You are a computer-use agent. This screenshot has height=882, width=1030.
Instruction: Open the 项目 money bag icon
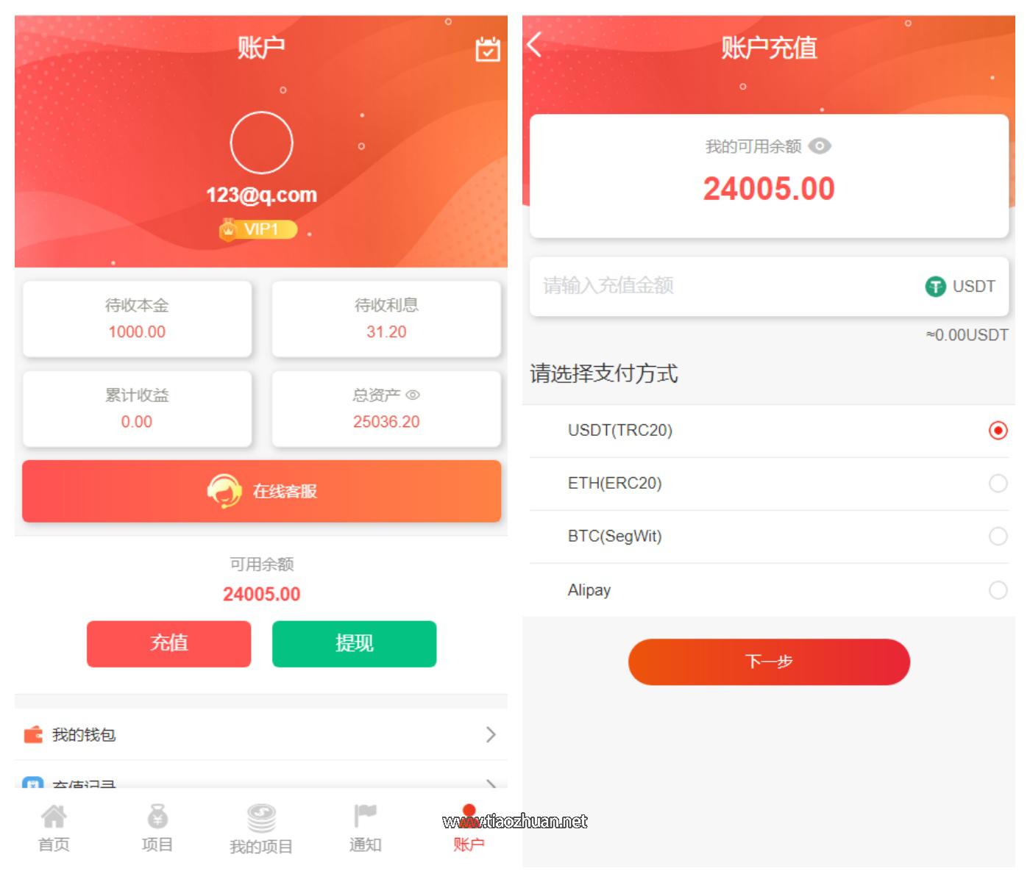tap(157, 816)
